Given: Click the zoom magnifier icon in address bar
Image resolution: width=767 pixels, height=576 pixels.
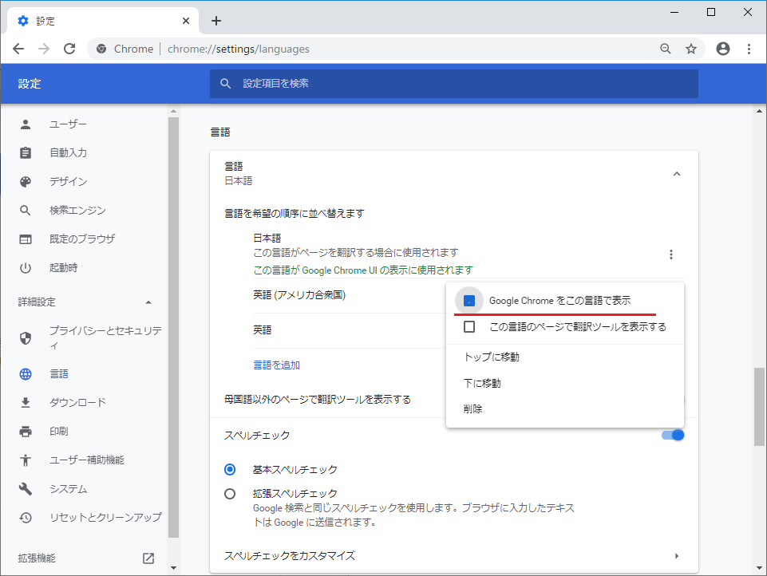Looking at the screenshot, I should (666, 49).
